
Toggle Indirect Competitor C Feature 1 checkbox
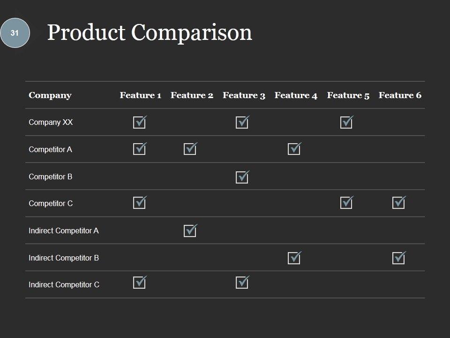[139, 283]
